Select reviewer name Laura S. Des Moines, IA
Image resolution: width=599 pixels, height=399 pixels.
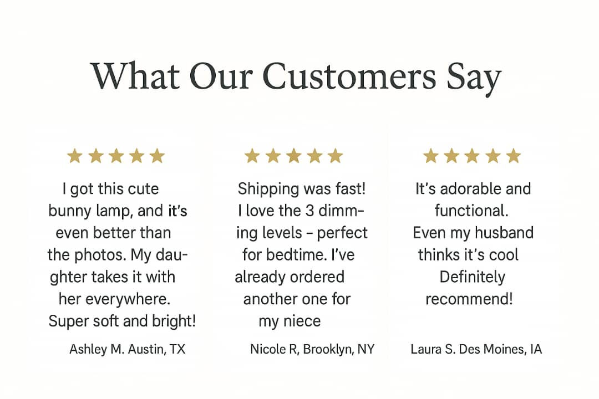click(476, 349)
